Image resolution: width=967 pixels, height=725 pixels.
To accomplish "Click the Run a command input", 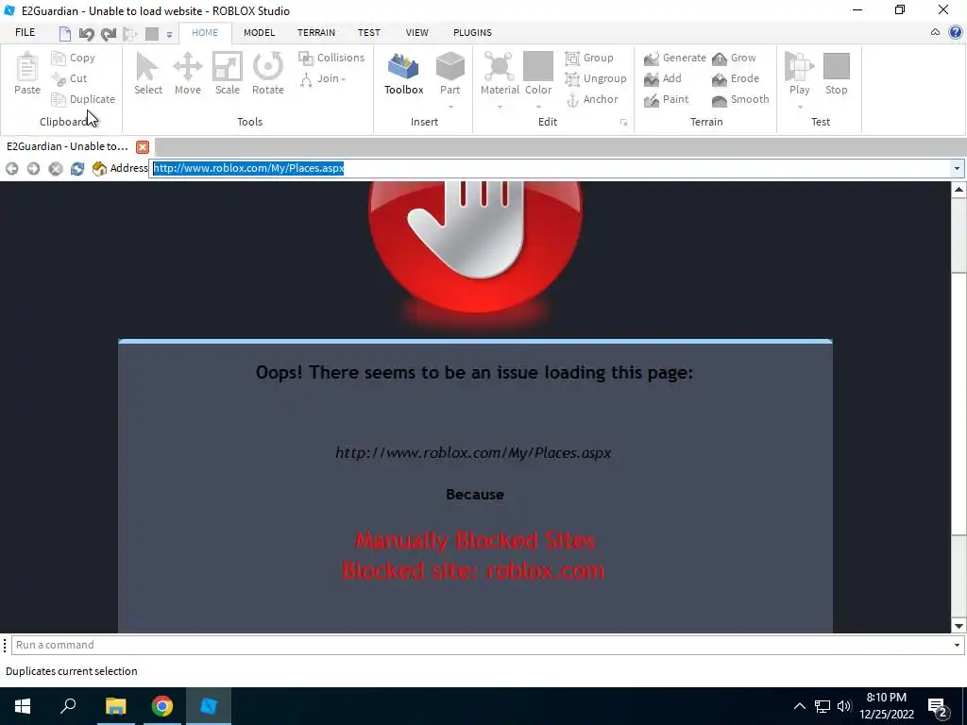I will pyautogui.click(x=481, y=645).
